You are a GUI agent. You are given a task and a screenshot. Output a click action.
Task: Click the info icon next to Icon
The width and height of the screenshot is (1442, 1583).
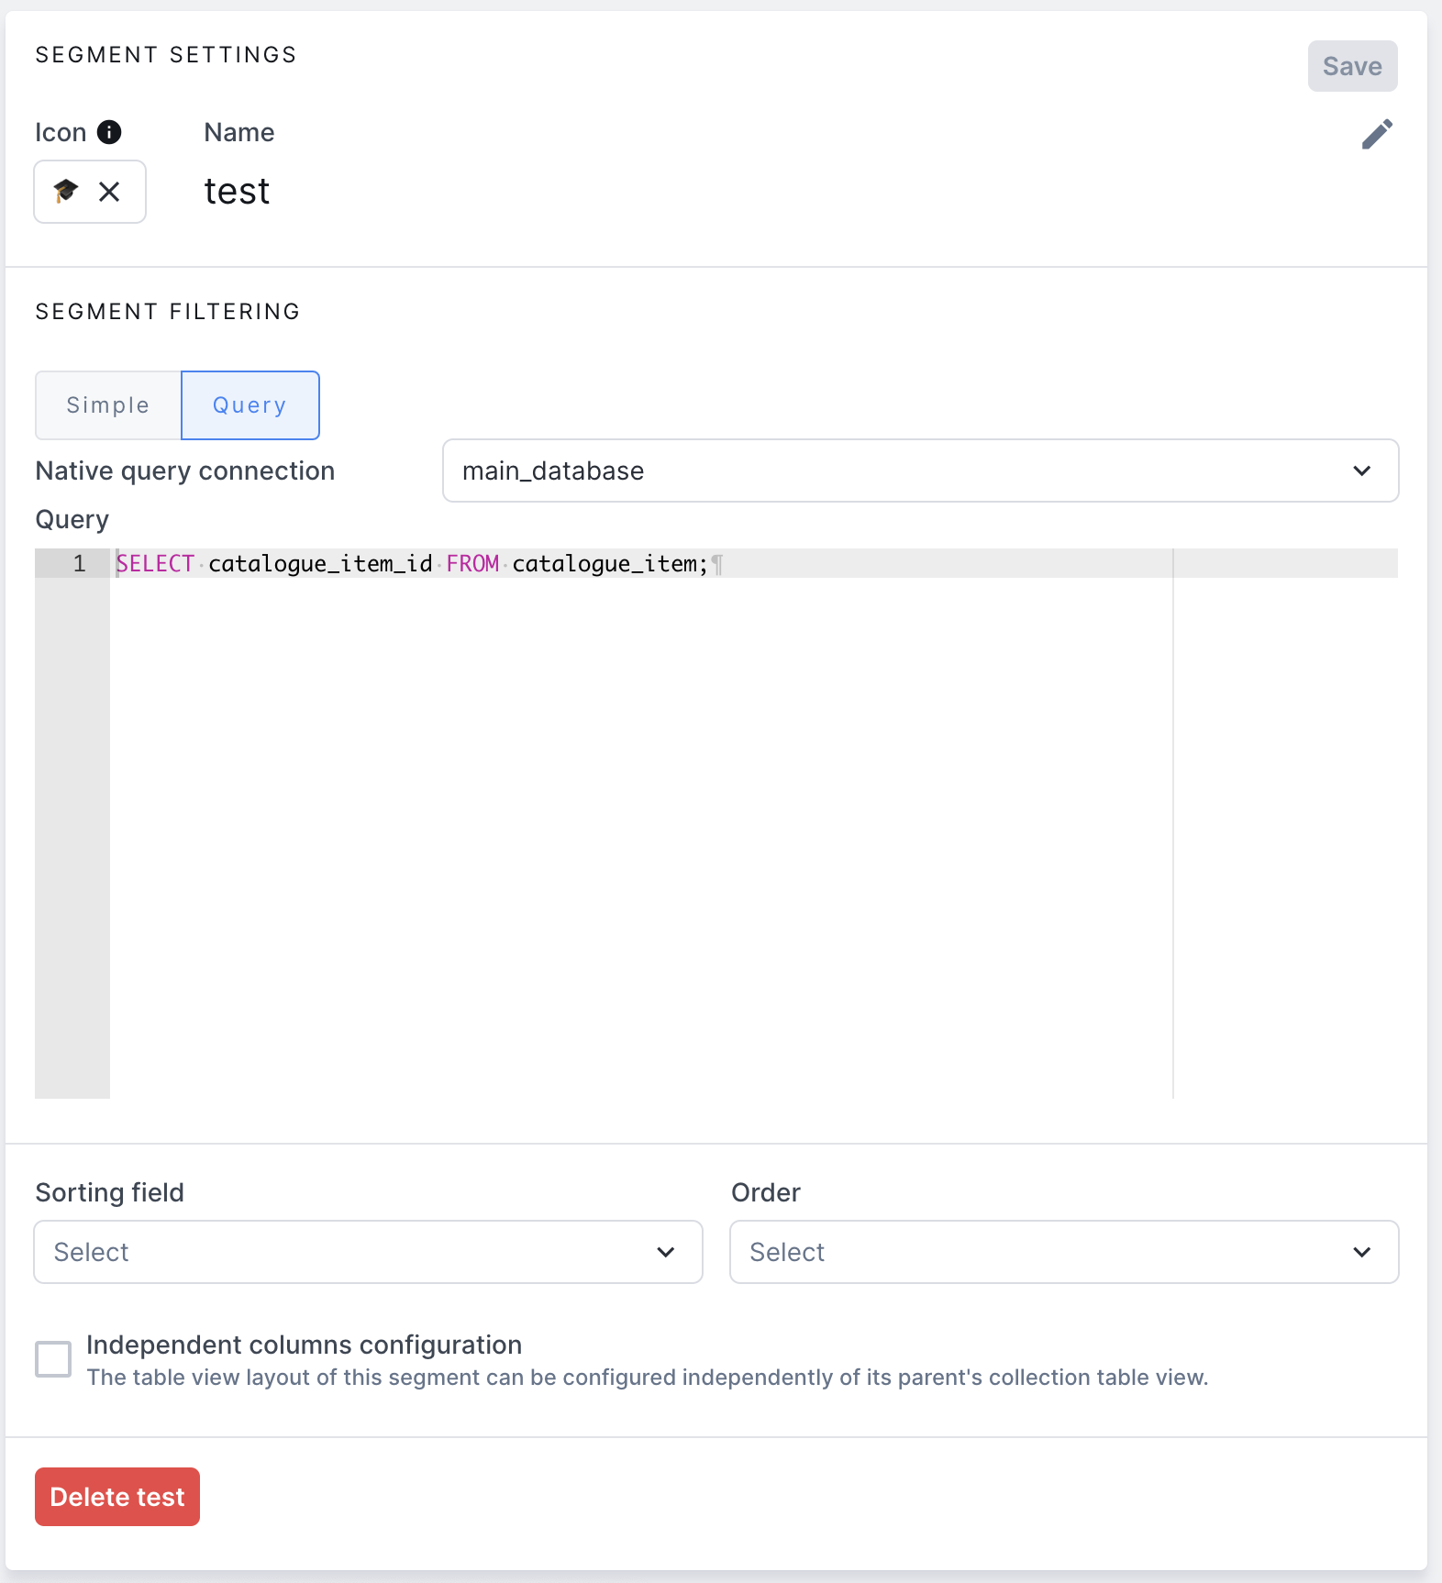pyautogui.click(x=109, y=132)
